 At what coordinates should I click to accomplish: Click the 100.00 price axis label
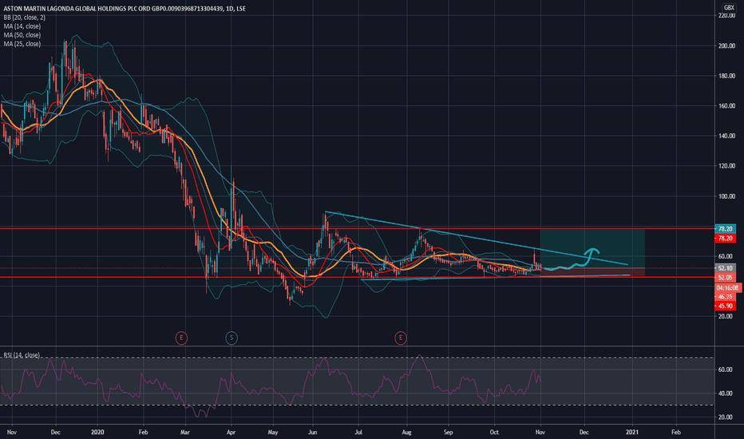point(726,196)
